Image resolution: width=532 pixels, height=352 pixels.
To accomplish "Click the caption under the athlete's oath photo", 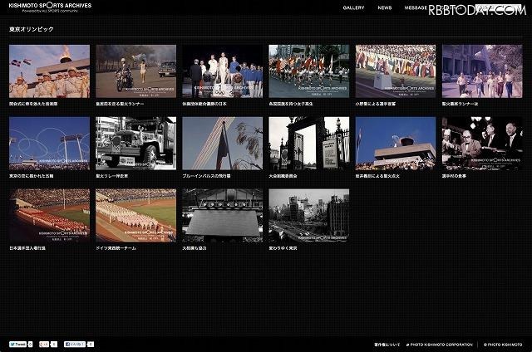I will point(375,104).
